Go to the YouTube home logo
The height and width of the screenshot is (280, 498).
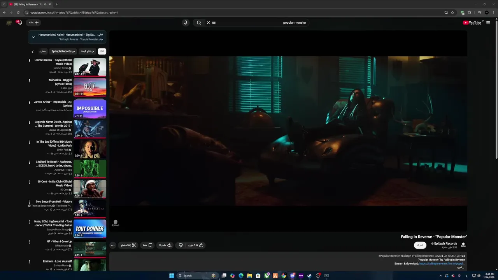472,23
